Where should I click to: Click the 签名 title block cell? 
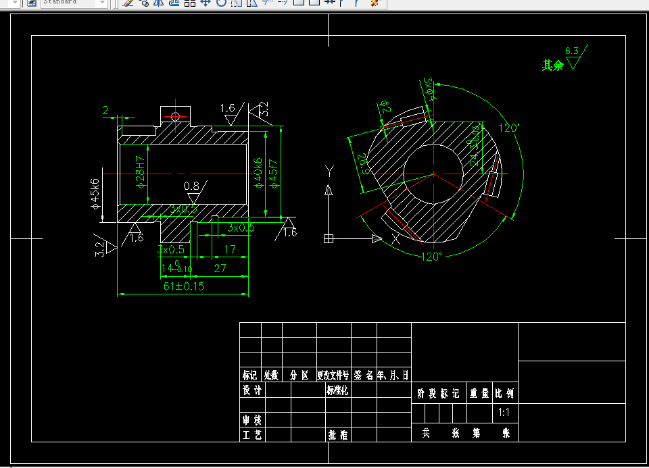coord(364,375)
